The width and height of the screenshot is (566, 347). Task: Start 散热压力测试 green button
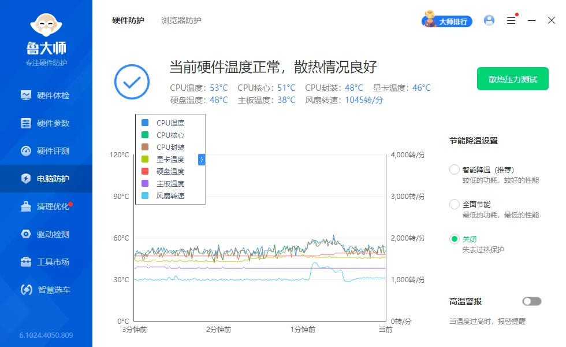(513, 79)
